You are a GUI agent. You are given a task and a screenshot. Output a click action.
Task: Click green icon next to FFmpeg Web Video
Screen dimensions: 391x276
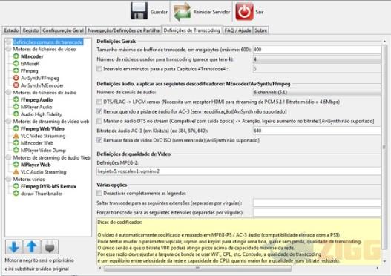point(16,128)
